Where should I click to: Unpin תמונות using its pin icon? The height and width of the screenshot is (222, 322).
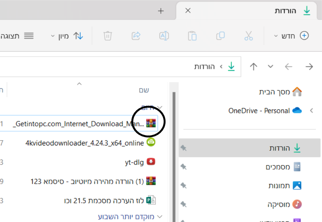(184, 186)
